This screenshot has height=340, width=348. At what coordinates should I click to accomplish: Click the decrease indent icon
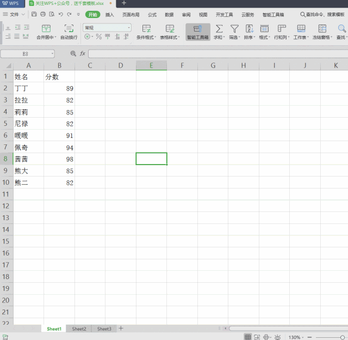pyautogui.click(x=18, y=28)
